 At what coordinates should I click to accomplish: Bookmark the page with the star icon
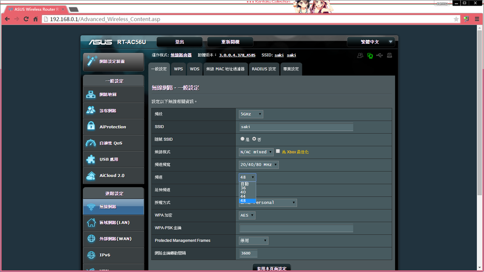click(456, 19)
